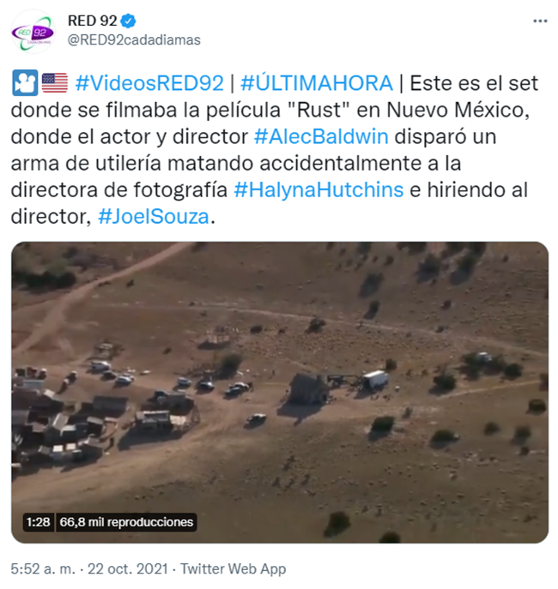Play the aerial film set video
This screenshot has width=558, height=589.
tap(280, 392)
